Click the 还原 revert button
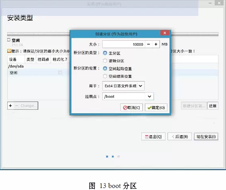This screenshot has height=190, width=226. click(x=213, y=106)
